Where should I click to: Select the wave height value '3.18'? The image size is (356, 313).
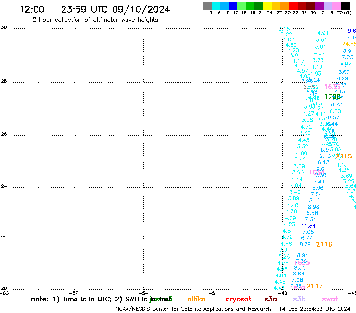[x=284, y=29]
